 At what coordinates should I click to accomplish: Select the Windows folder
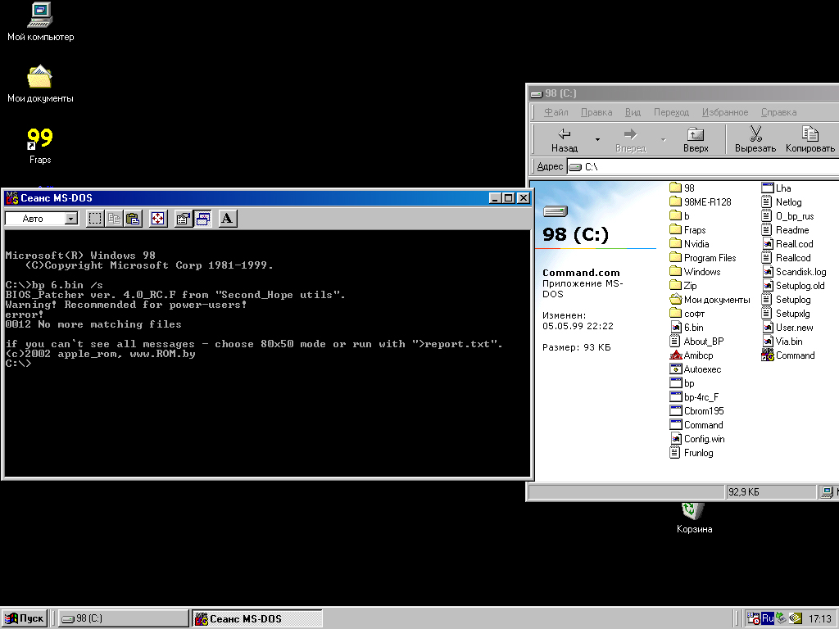(x=695, y=272)
